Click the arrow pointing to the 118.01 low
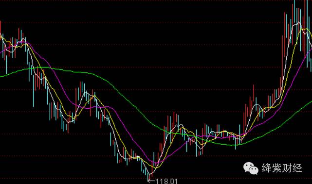This screenshot has width=312, height=184. 151,181
